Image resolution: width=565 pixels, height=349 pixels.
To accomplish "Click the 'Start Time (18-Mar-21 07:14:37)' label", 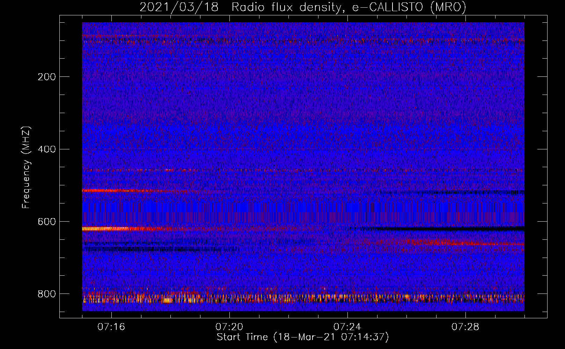I will tap(303, 337).
